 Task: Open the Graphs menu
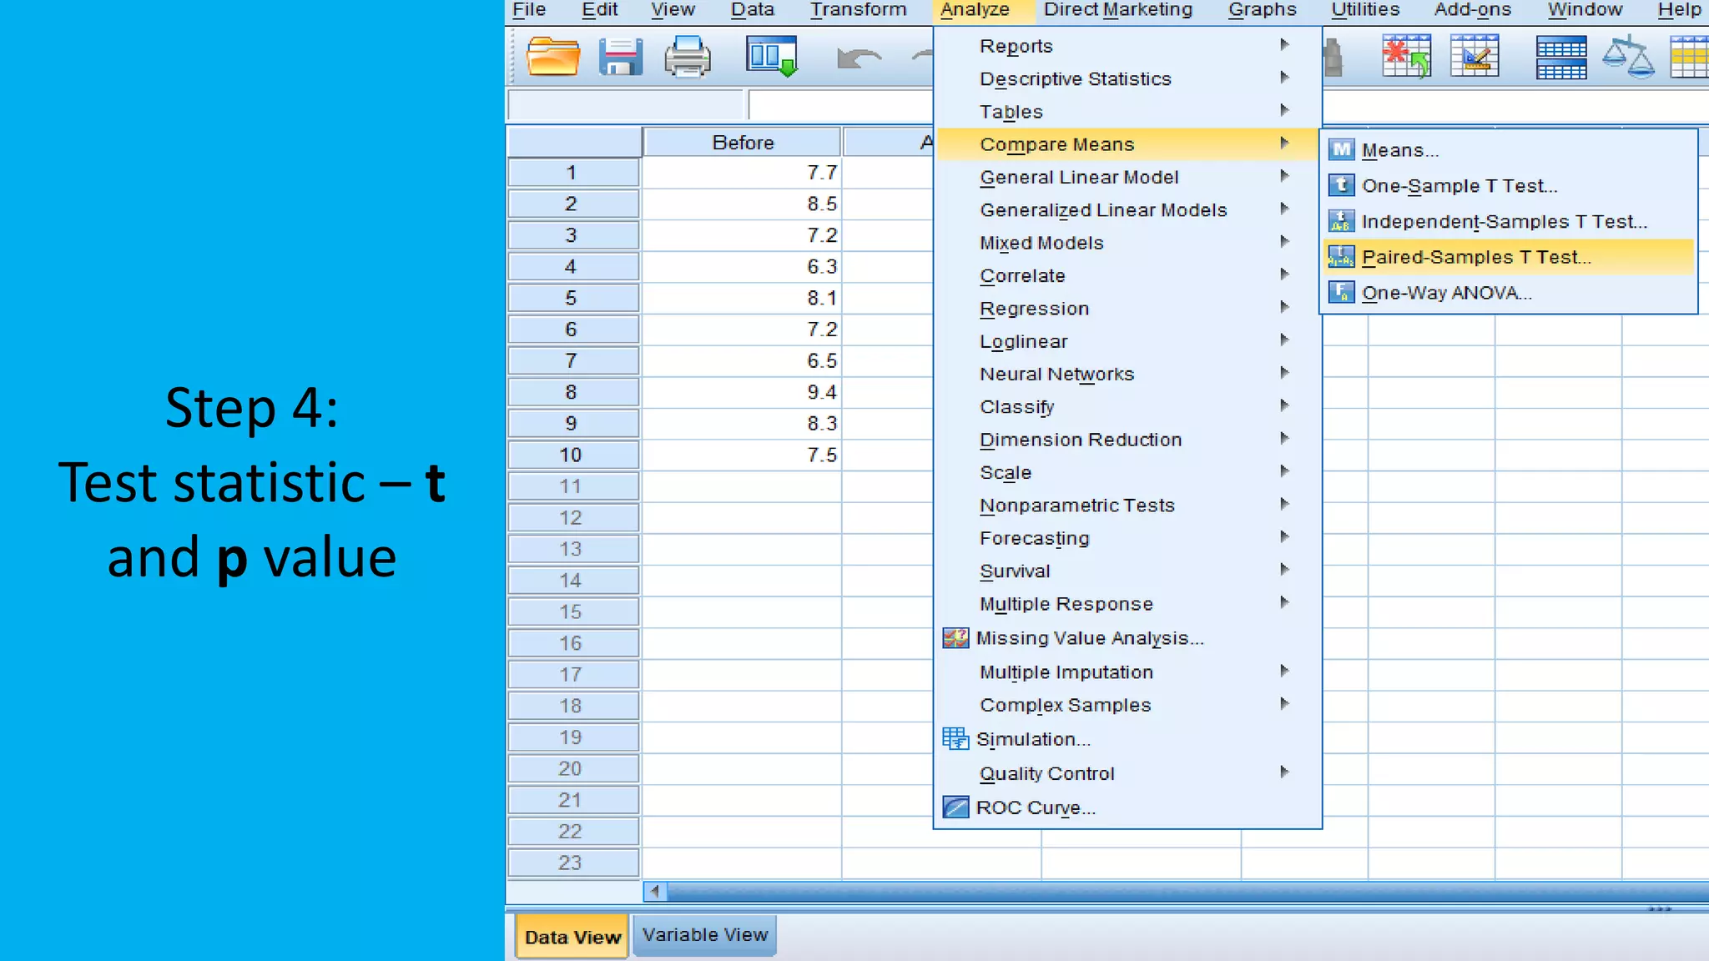click(x=1262, y=10)
